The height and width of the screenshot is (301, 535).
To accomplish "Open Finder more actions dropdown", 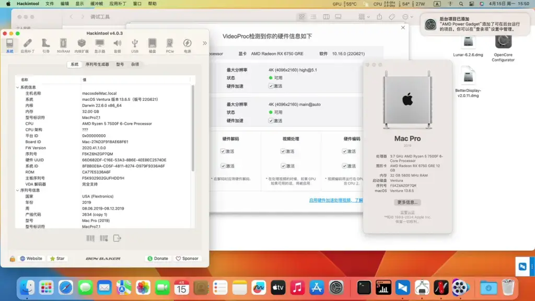I will (408, 17).
